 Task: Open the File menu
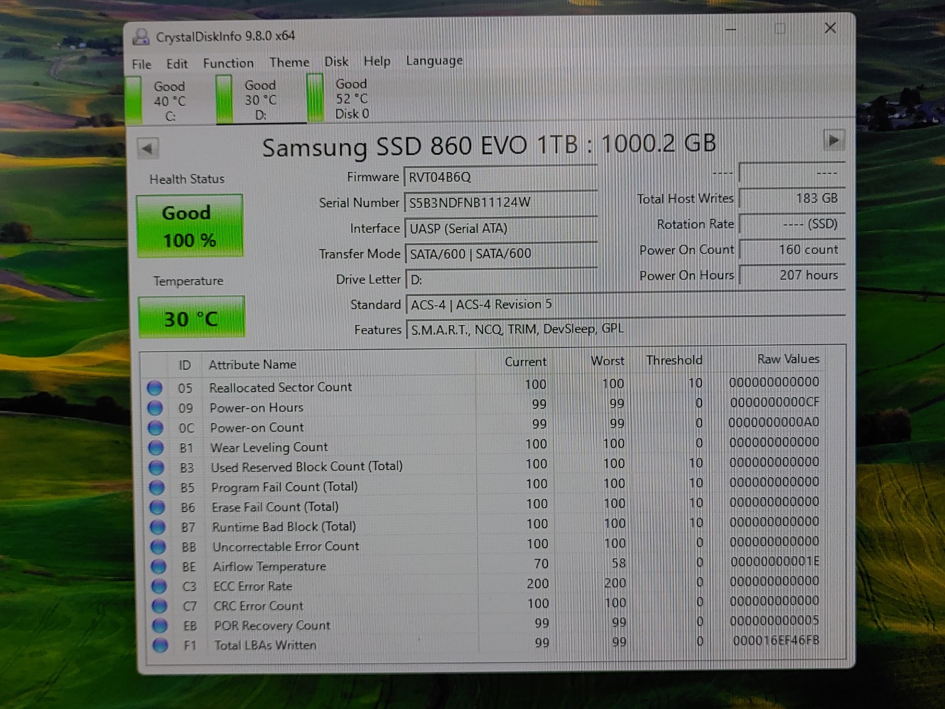pyautogui.click(x=141, y=64)
